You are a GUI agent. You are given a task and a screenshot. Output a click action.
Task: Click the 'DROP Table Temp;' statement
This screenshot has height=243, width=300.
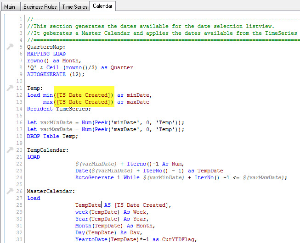tap(52, 136)
